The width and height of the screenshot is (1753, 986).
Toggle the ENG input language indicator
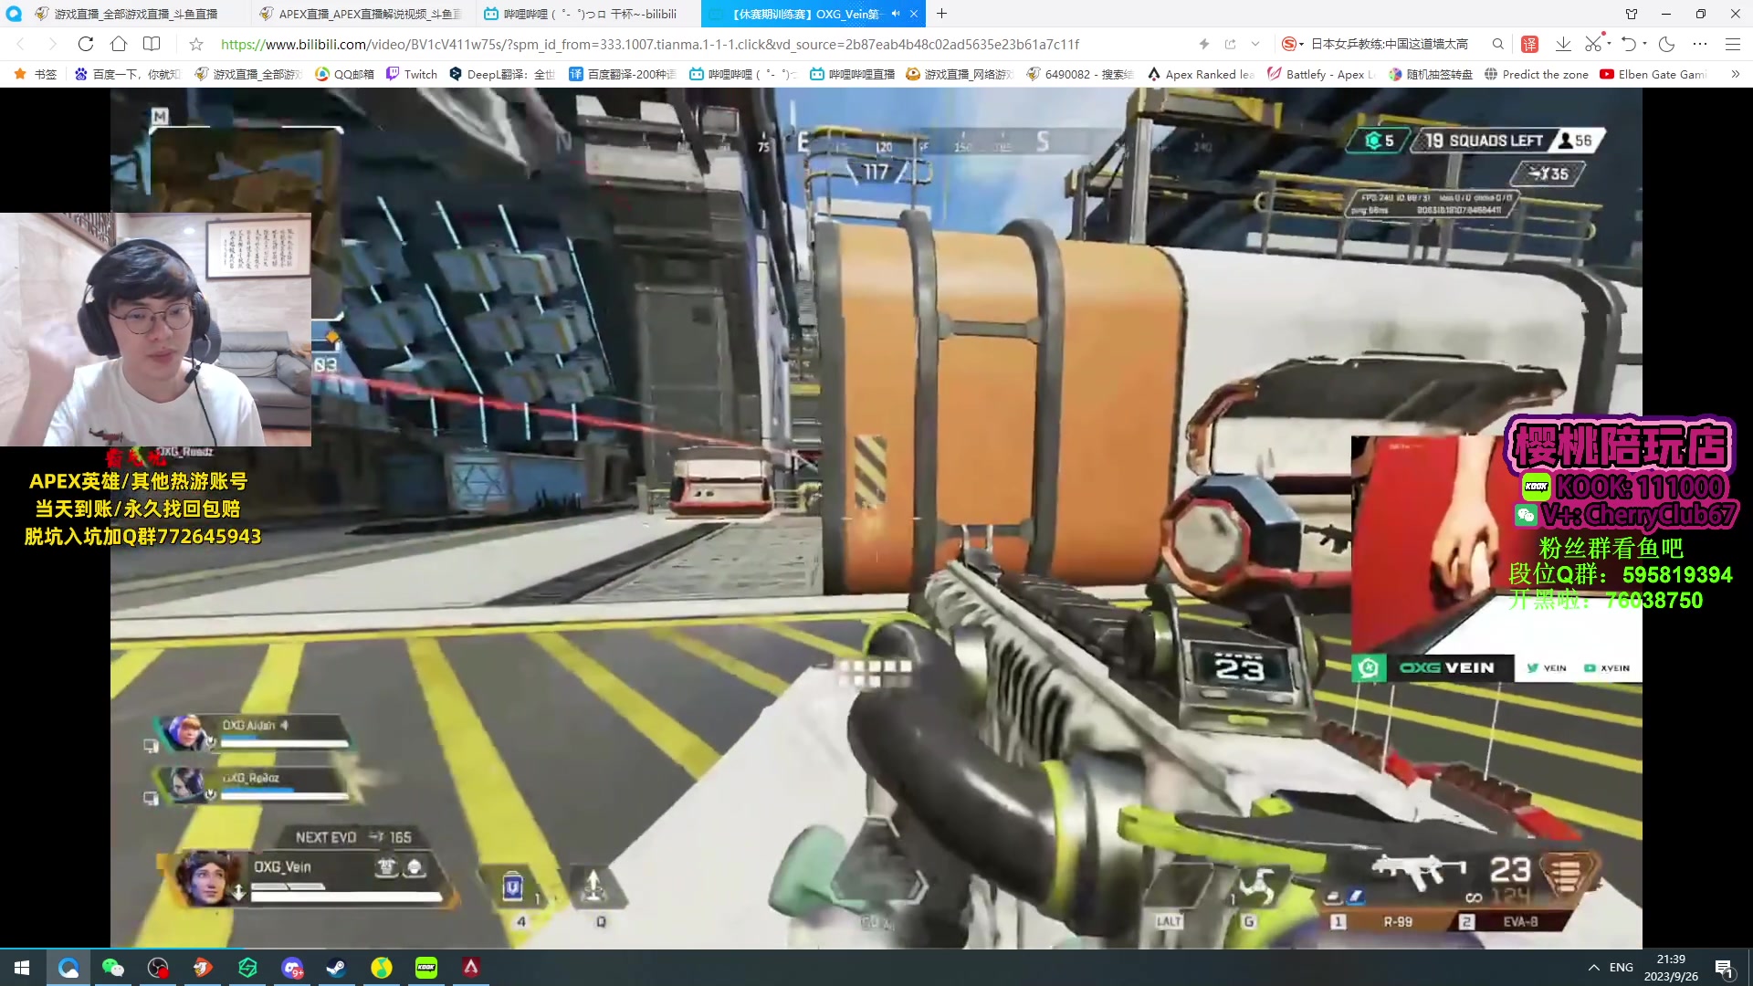point(1622,968)
